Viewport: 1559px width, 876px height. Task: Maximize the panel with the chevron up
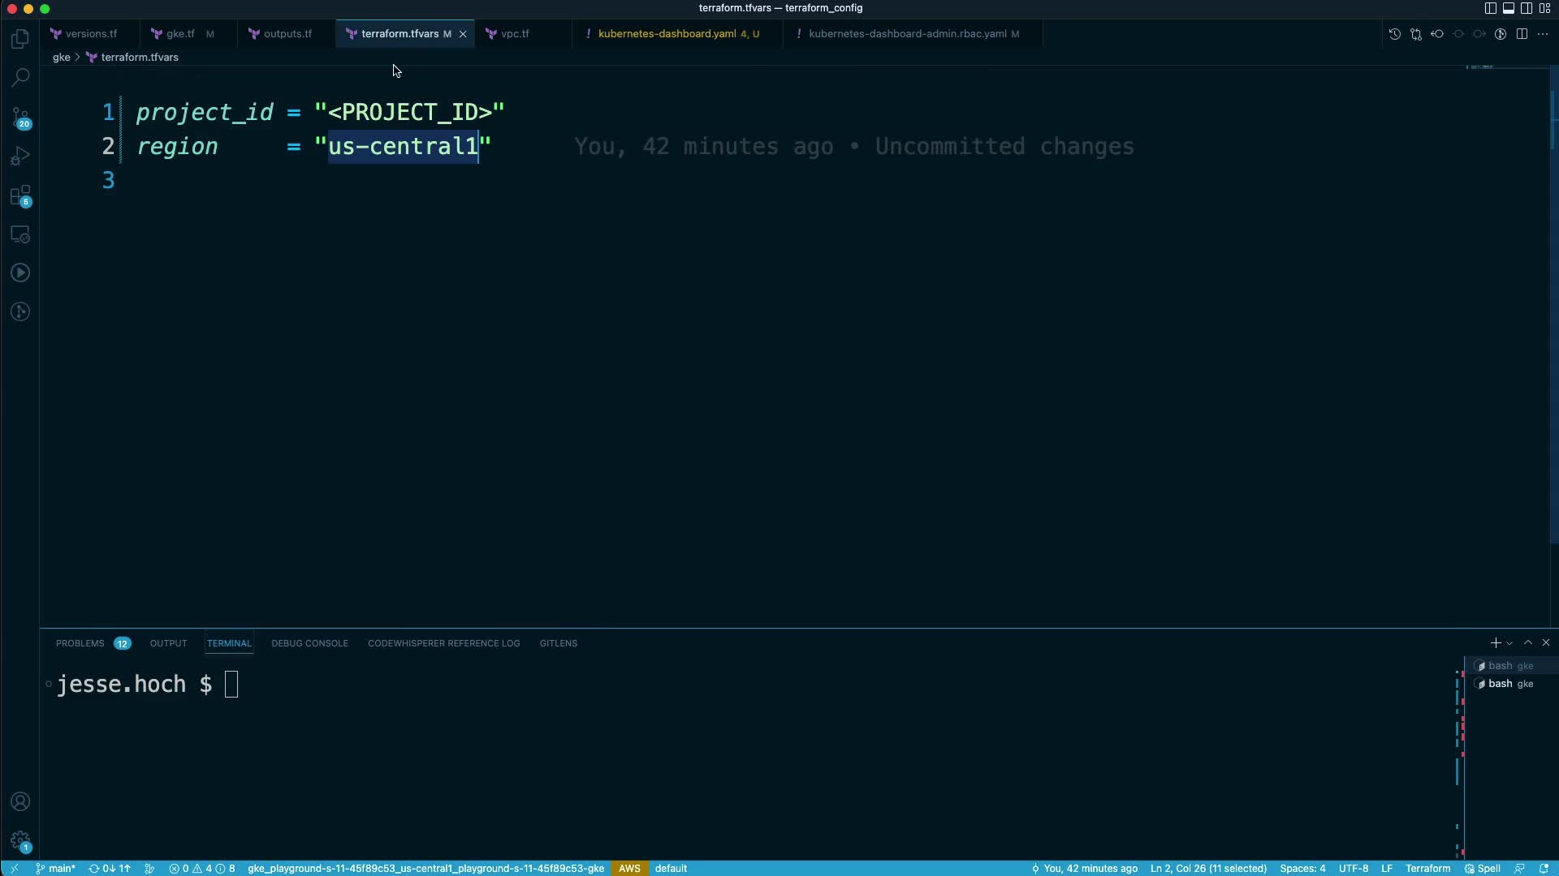tap(1527, 642)
